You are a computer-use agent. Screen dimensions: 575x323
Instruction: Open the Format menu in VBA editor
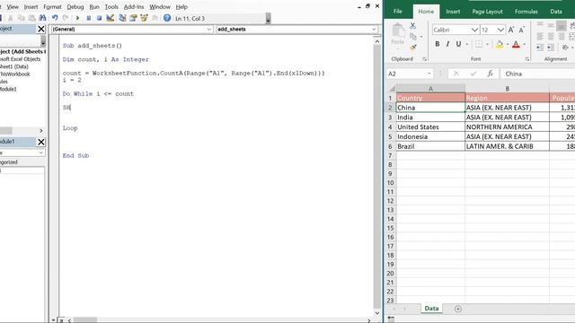pos(52,6)
